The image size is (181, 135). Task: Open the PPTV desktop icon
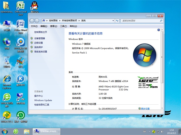(x=20, y=43)
